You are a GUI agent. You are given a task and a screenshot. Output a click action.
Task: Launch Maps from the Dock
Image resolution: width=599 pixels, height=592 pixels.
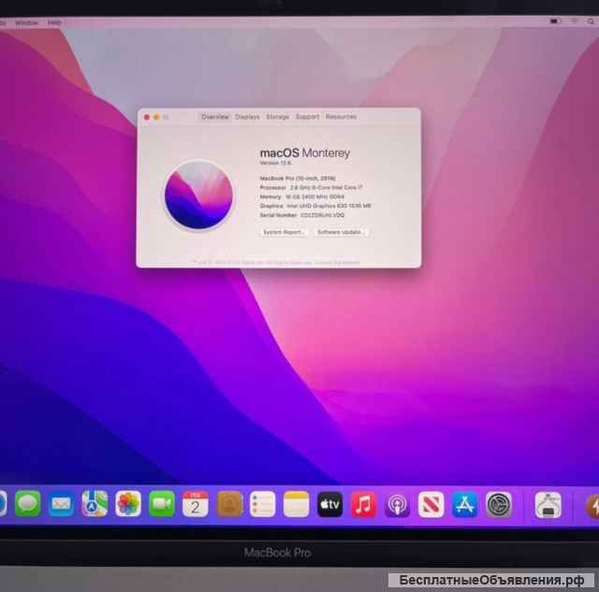pos(95,504)
